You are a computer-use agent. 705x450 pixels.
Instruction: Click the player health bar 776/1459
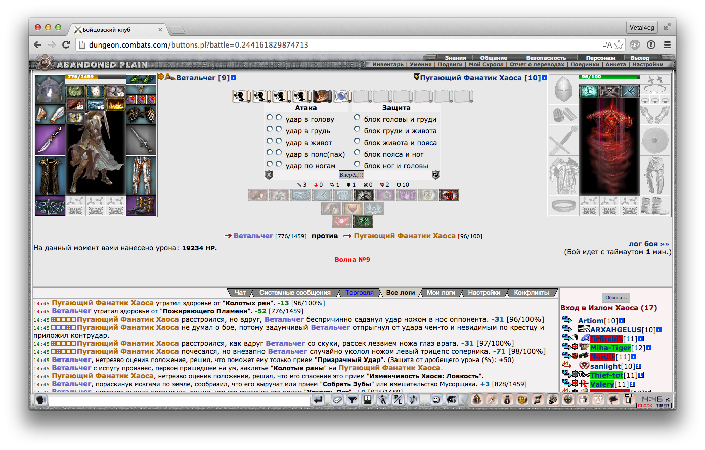coord(96,77)
